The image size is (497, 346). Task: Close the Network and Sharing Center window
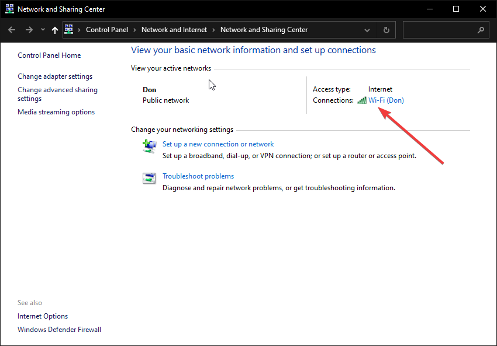pos(483,9)
